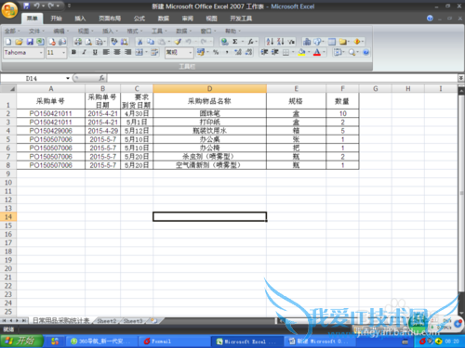Click the blue help icon in toolbar
This screenshot has width=465, height=348.
pyautogui.click(x=366, y=52)
